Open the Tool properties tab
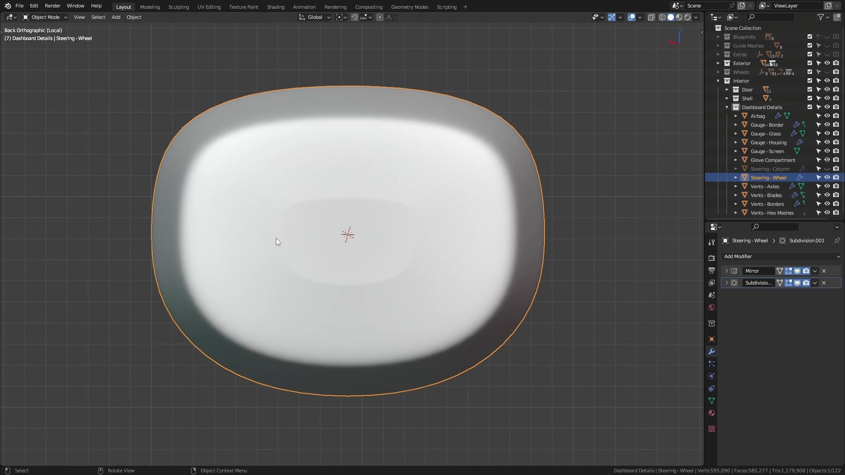The width and height of the screenshot is (845, 475). coord(712,242)
